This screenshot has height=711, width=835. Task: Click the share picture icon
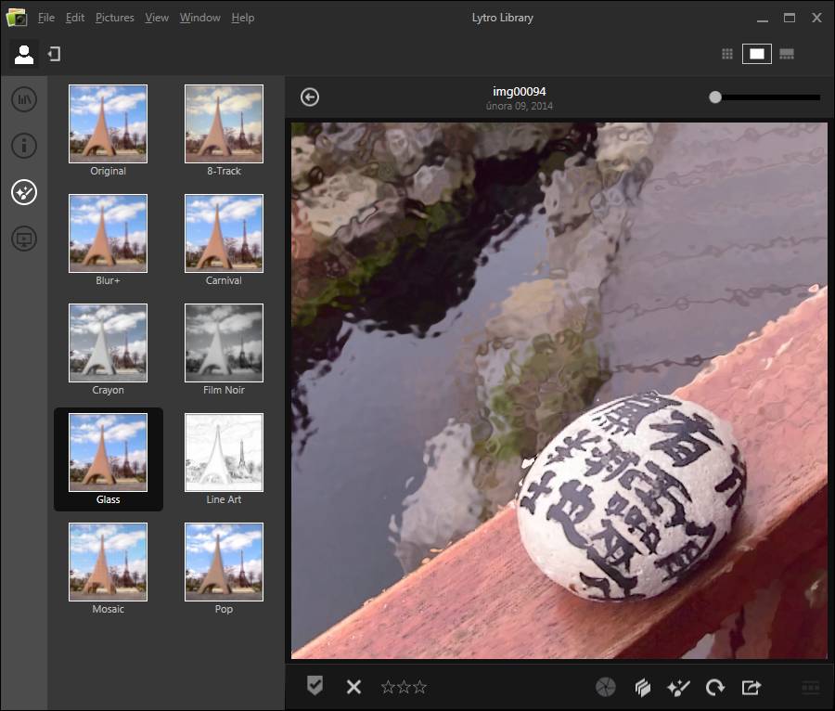[x=751, y=688]
